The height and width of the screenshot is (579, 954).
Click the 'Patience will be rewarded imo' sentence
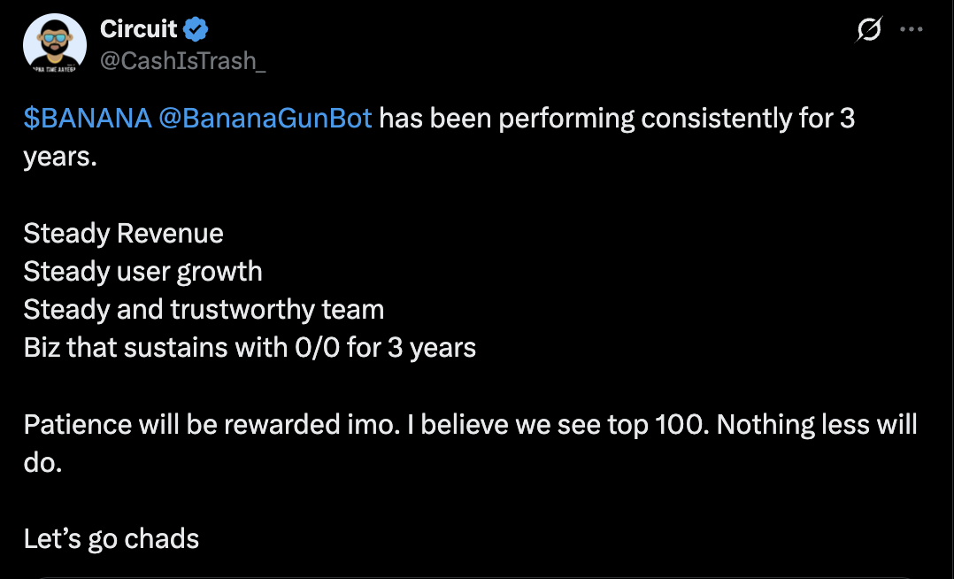point(212,424)
